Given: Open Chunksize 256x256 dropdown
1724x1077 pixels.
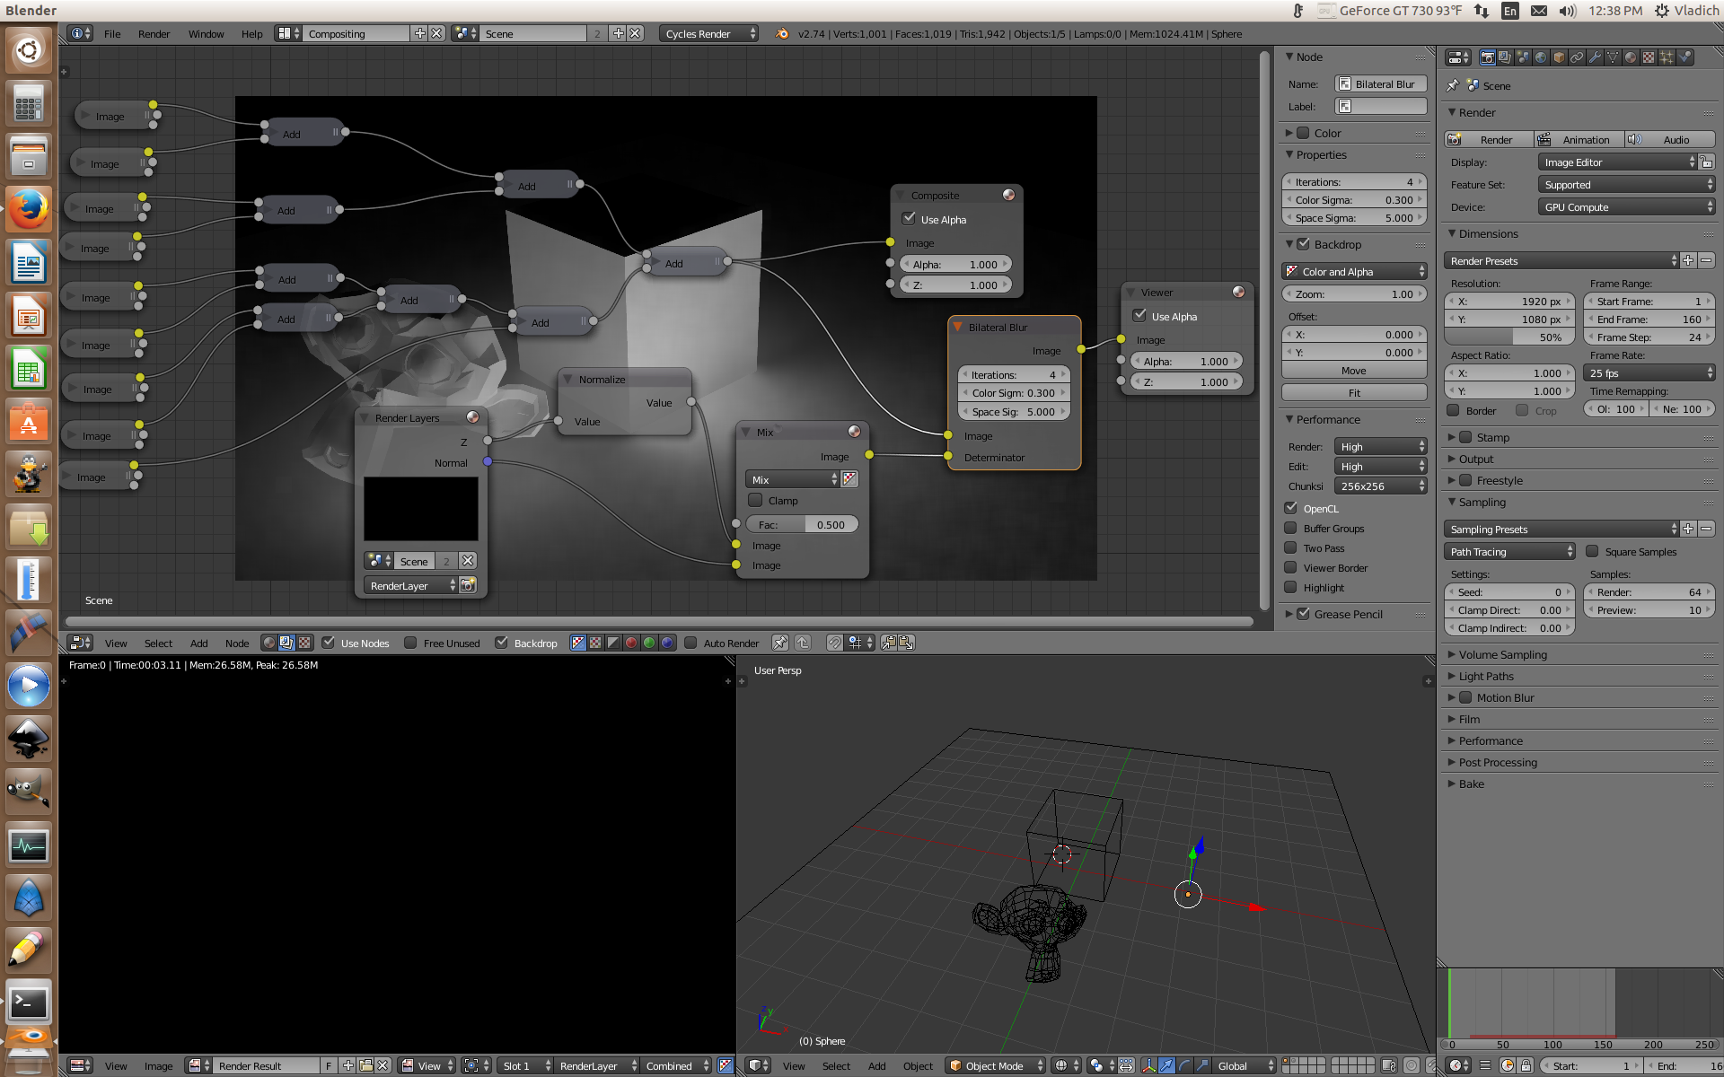Looking at the screenshot, I should pos(1380,486).
